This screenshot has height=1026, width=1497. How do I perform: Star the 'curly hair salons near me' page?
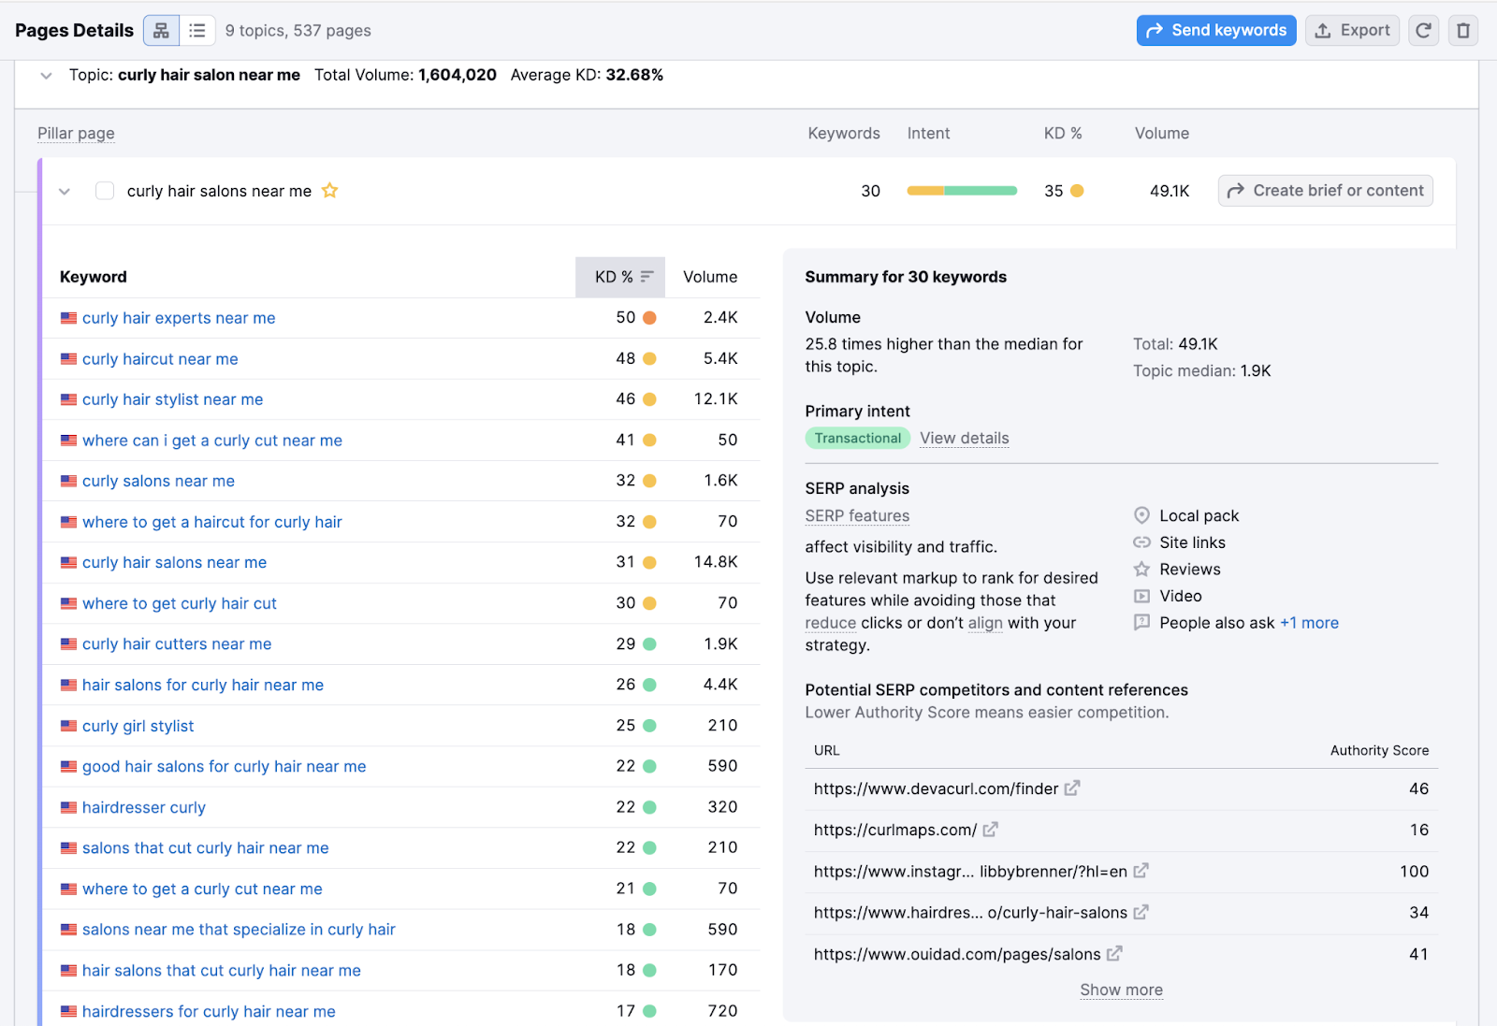pos(329,190)
